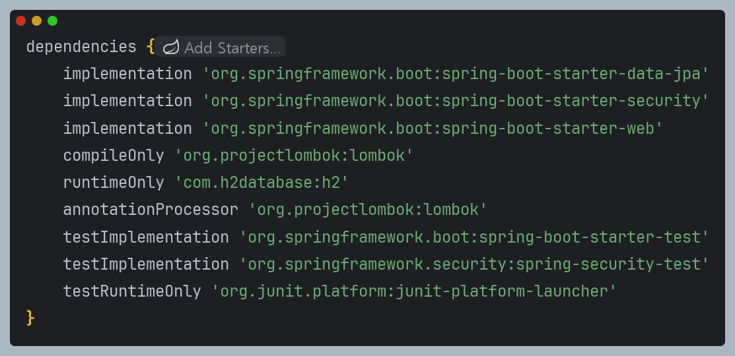
Task: Click the green maximize window dot
Action: click(53, 20)
